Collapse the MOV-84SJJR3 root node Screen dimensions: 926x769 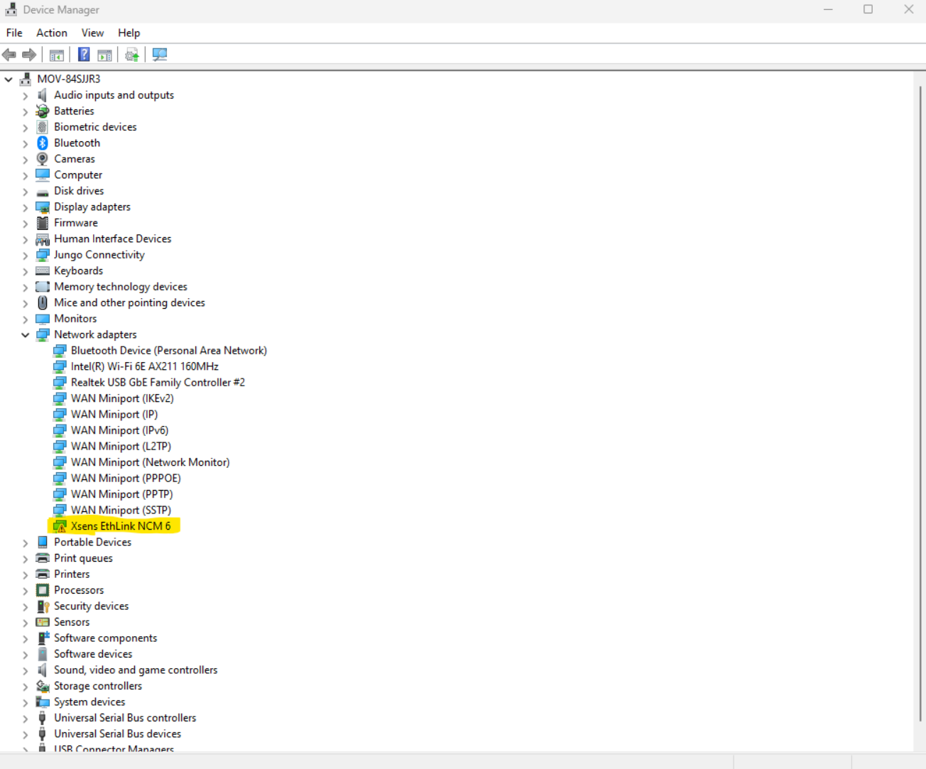pyautogui.click(x=8, y=79)
